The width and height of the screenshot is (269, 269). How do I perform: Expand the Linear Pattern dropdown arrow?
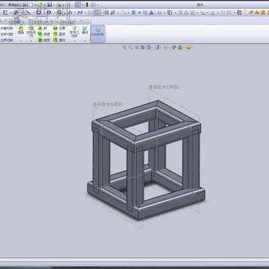point(31,40)
